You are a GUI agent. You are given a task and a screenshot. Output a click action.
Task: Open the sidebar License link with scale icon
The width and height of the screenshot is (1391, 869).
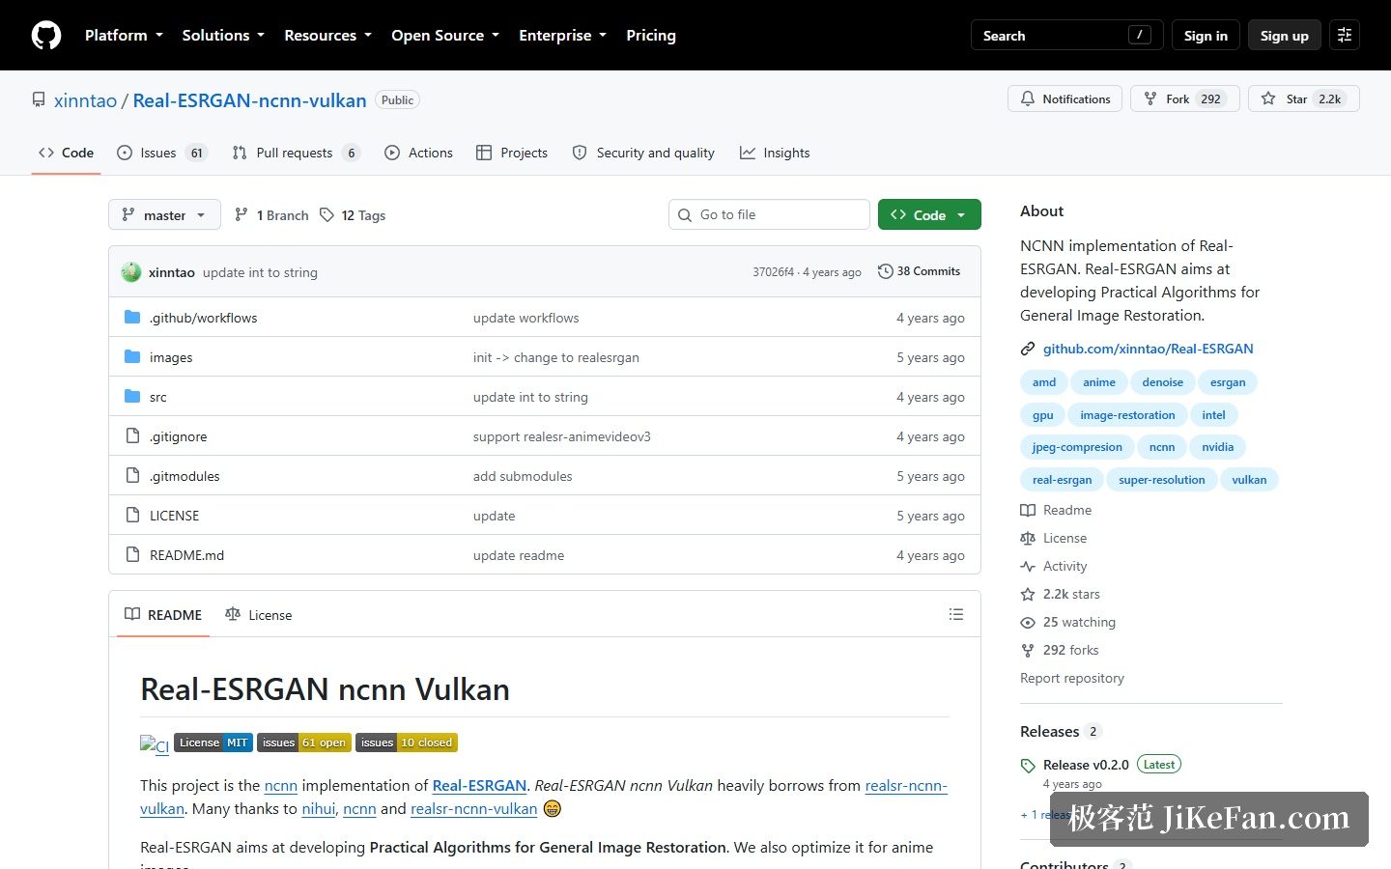click(1053, 539)
